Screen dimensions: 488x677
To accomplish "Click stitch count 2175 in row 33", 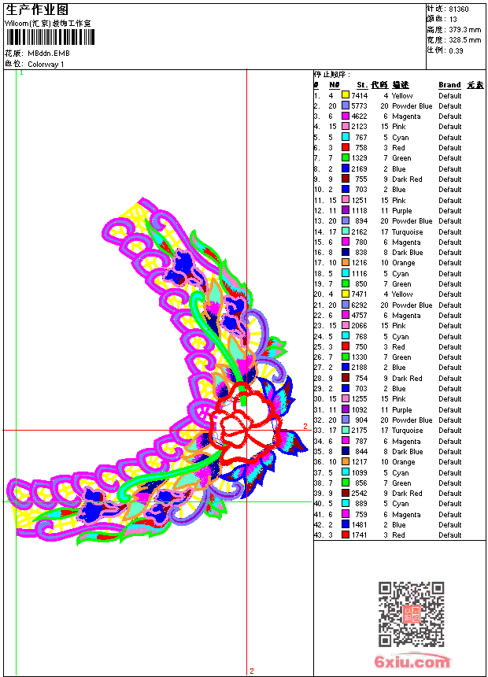I will click(x=359, y=431).
